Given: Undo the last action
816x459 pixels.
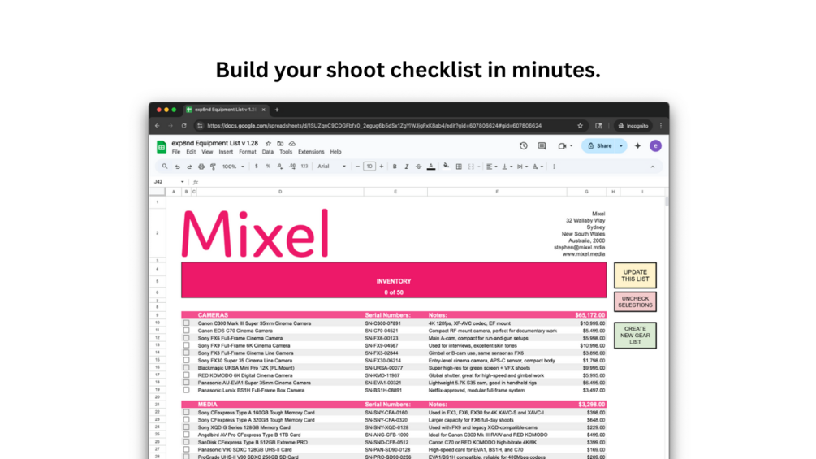Looking at the screenshot, I should [x=178, y=167].
